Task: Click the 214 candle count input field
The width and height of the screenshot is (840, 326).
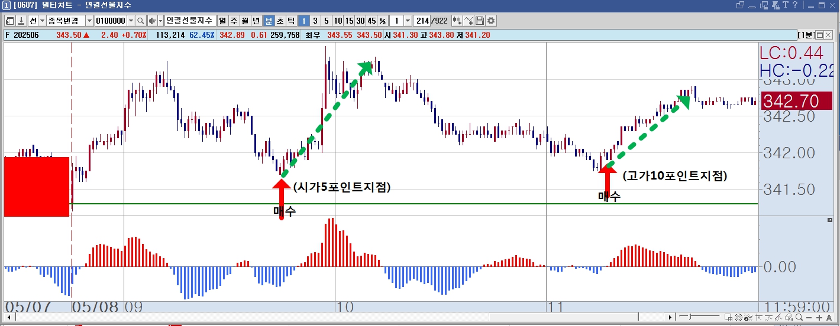Action: click(422, 21)
